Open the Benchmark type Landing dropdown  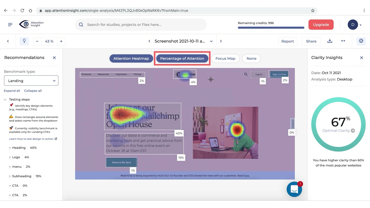31,81
